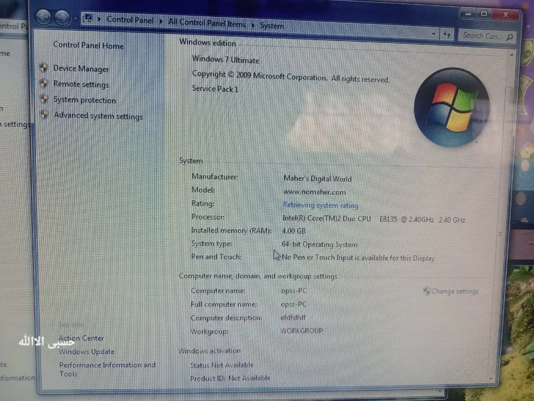The image size is (534, 401).
Task: Open Retrieving system rating link
Action: (320, 205)
